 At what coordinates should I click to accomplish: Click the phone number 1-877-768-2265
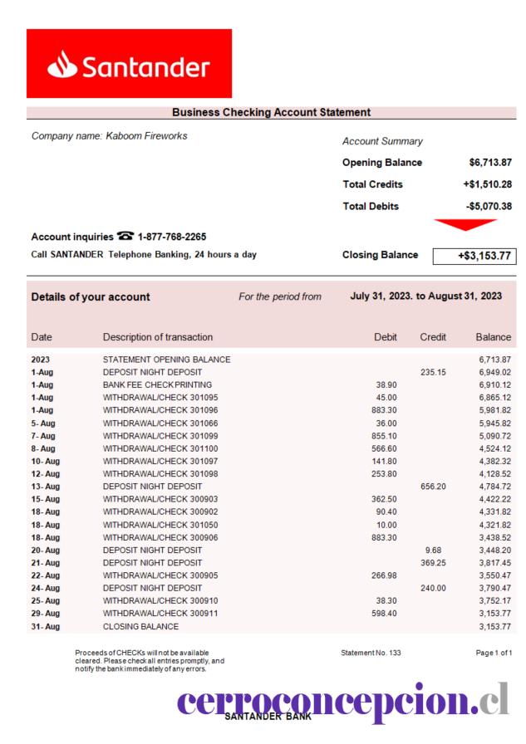pyautogui.click(x=172, y=237)
